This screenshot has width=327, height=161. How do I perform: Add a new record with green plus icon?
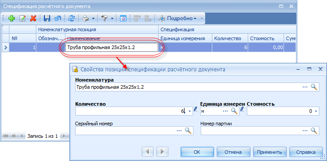(x=12, y=18)
